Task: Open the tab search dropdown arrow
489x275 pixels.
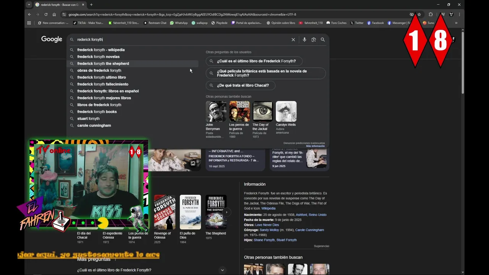Action: click(x=29, y=5)
